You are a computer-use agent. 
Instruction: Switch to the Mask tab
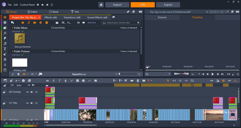click(54, 12)
